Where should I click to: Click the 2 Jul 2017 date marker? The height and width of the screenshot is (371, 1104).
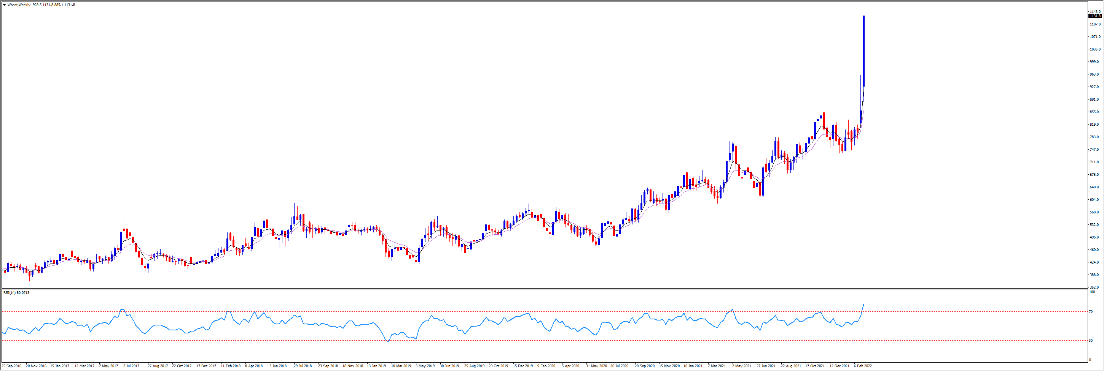tap(131, 366)
